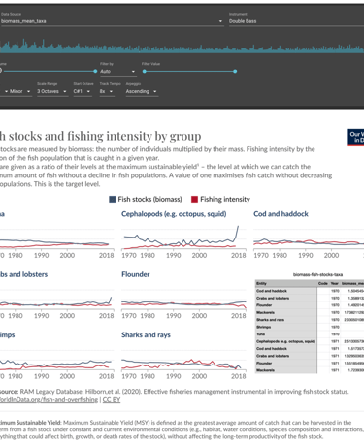The width and height of the screenshot is (364, 444).
Task: Select the Sharks and rays table row
Action: coord(310,320)
